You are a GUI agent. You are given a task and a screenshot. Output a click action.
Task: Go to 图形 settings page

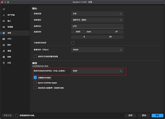point(15,45)
